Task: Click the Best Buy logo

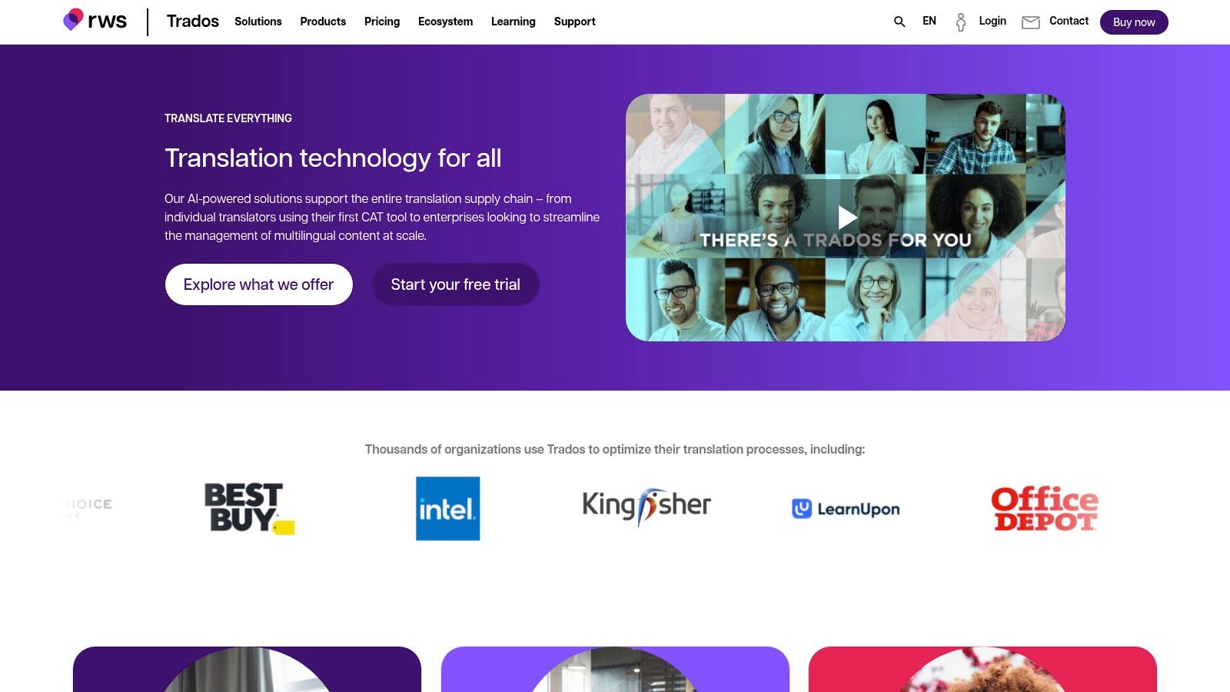Action: pyautogui.click(x=249, y=508)
